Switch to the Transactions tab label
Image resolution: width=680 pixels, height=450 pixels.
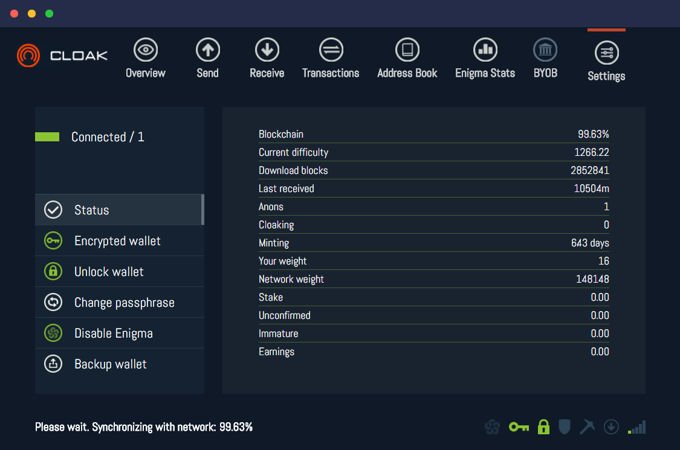pyautogui.click(x=331, y=73)
